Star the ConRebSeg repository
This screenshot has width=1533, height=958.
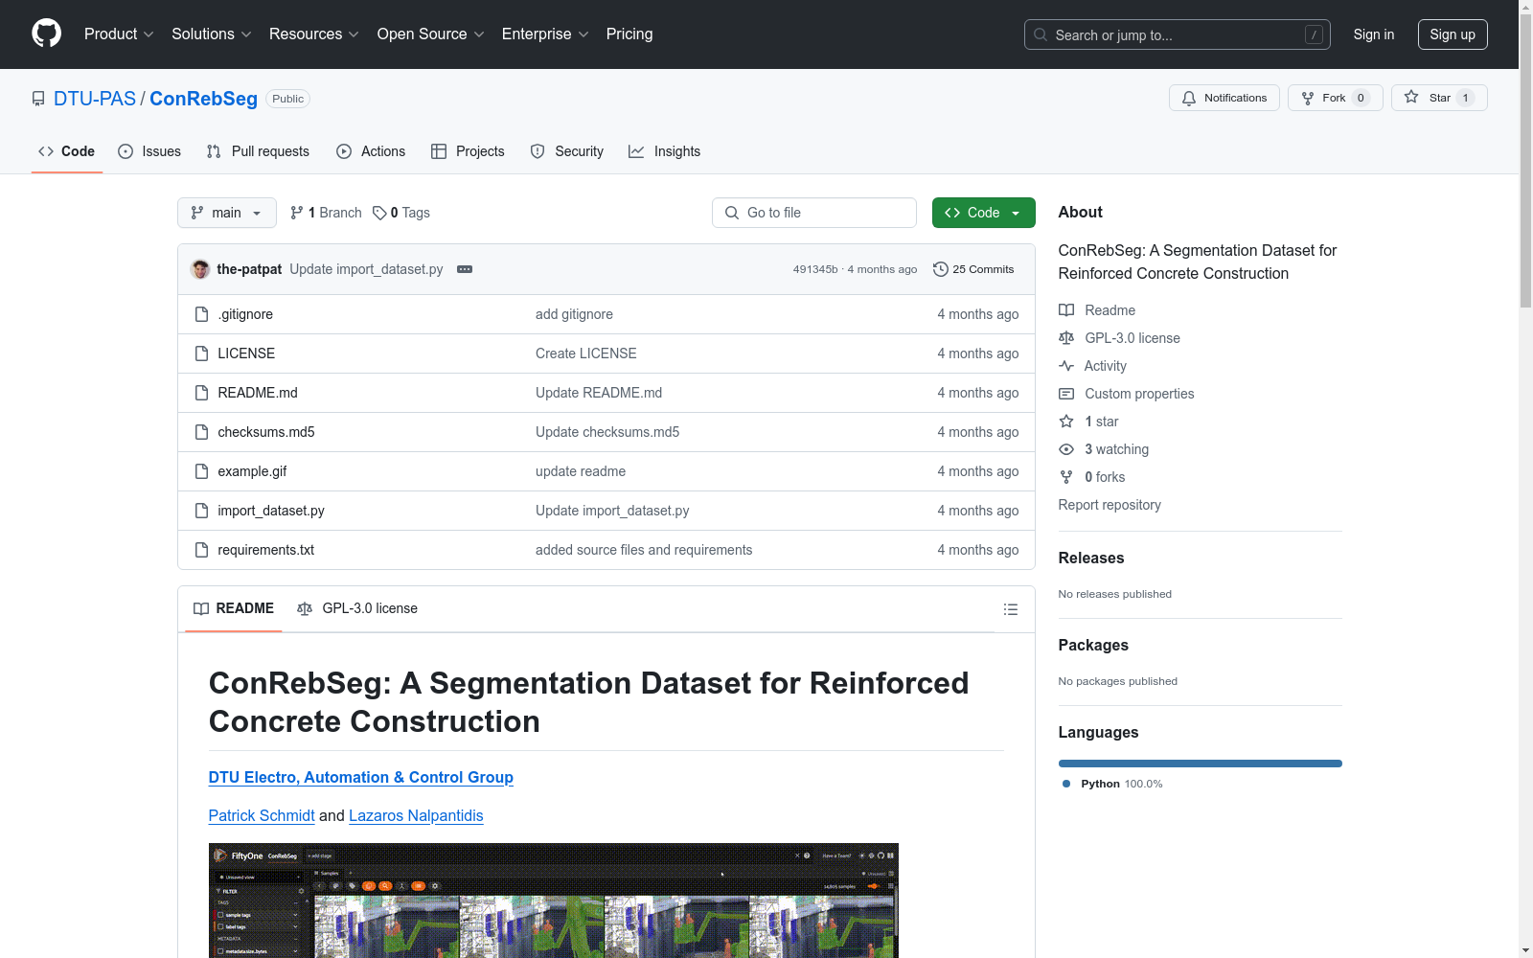pyautogui.click(x=1429, y=98)
